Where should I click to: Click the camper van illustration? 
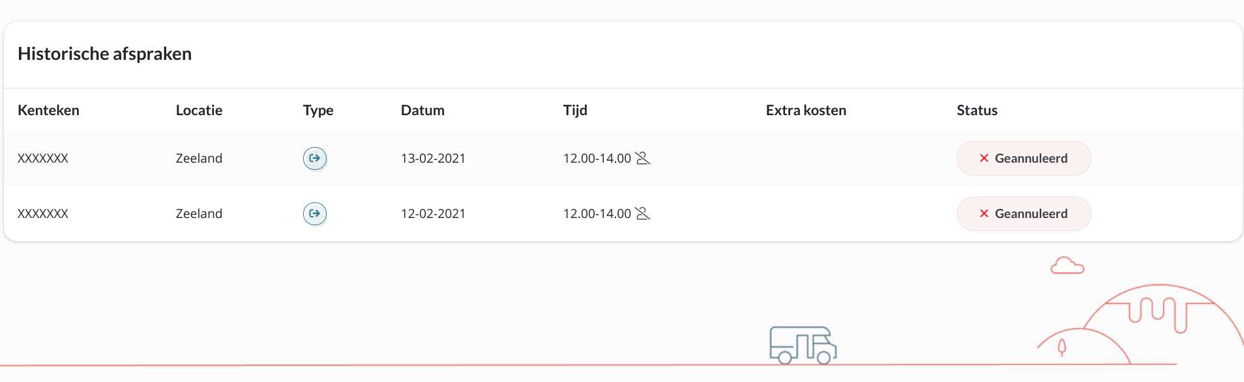coord(803,345)
